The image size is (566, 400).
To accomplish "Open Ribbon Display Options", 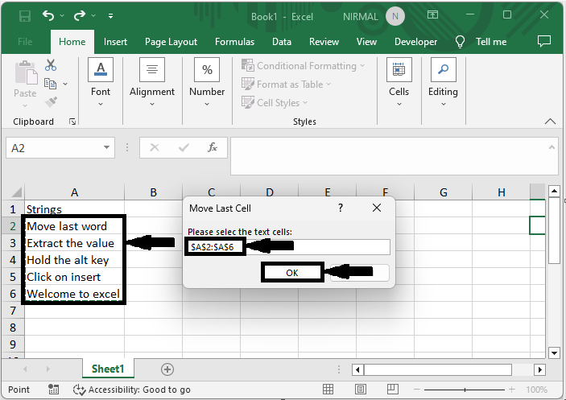I will click(x=432, y=14).
